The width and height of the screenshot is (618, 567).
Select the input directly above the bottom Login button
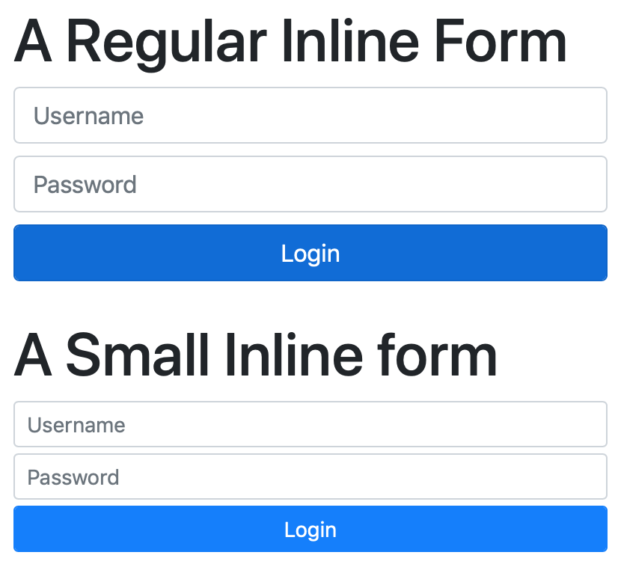[310, 476]
